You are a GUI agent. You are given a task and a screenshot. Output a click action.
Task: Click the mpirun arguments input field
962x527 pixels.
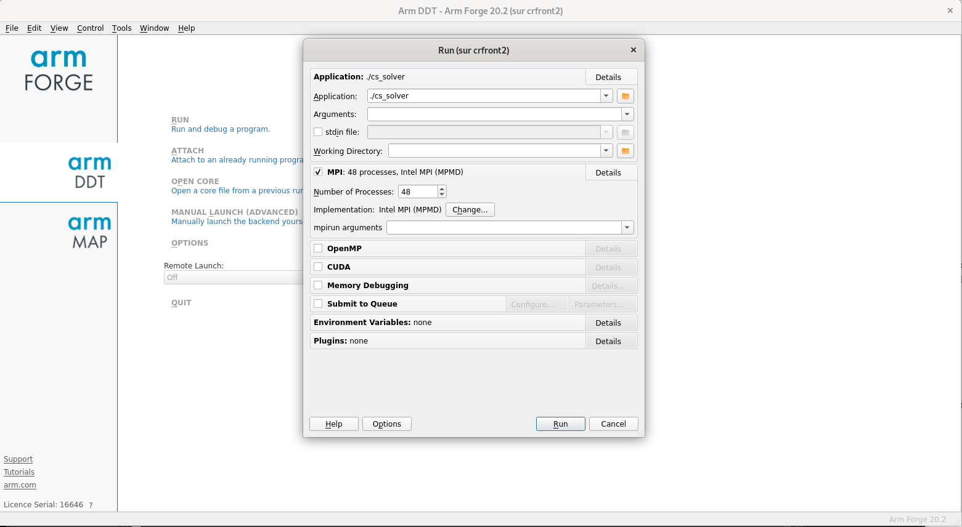coord(504,228)
